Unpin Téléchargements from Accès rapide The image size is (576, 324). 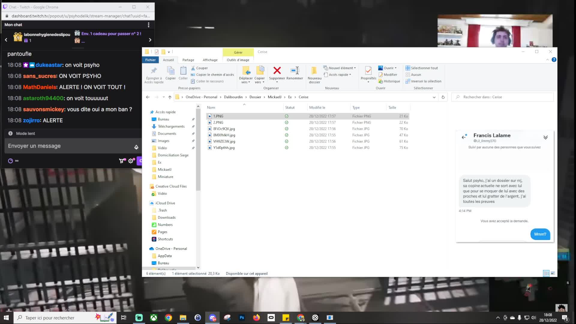point(193,126)
